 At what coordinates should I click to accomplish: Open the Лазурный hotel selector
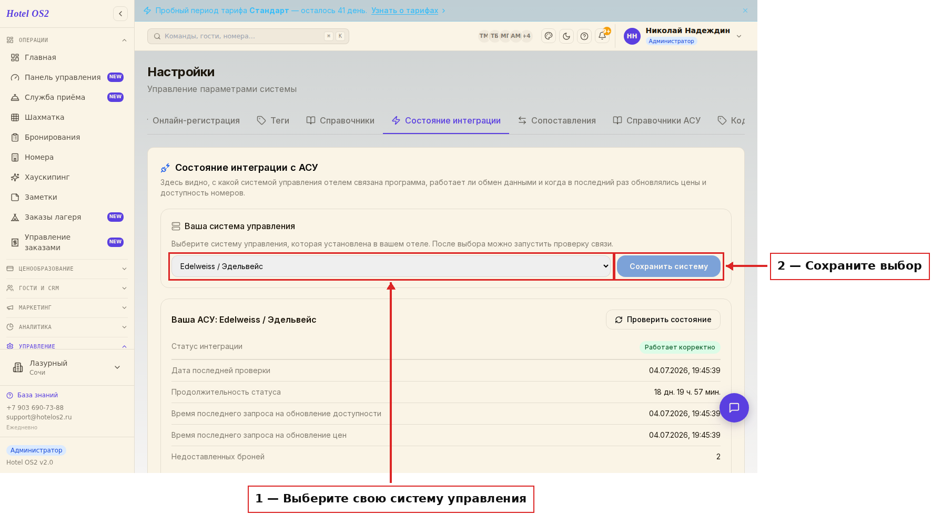(x=67, y=367)
